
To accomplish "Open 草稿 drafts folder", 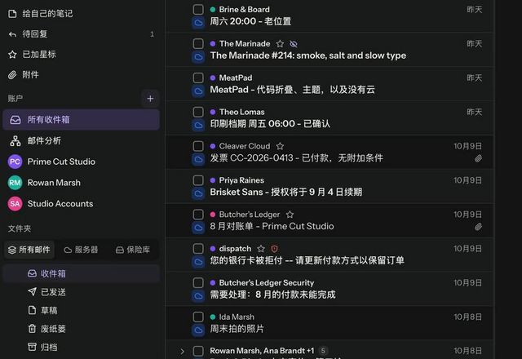I will (x=81, y=310).
